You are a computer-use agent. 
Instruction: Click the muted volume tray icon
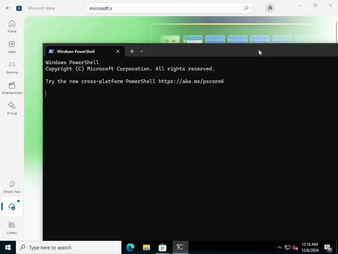[x=295, y=247]
